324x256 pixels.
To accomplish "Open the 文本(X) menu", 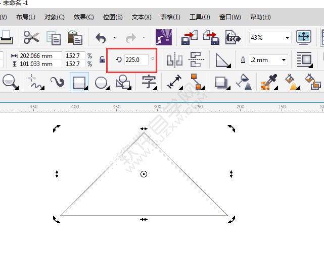I will 142,17.
